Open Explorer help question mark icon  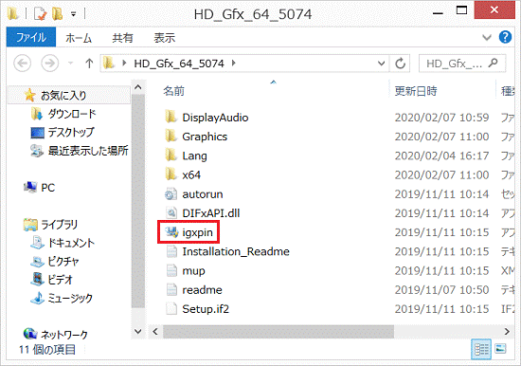(505, 37)
